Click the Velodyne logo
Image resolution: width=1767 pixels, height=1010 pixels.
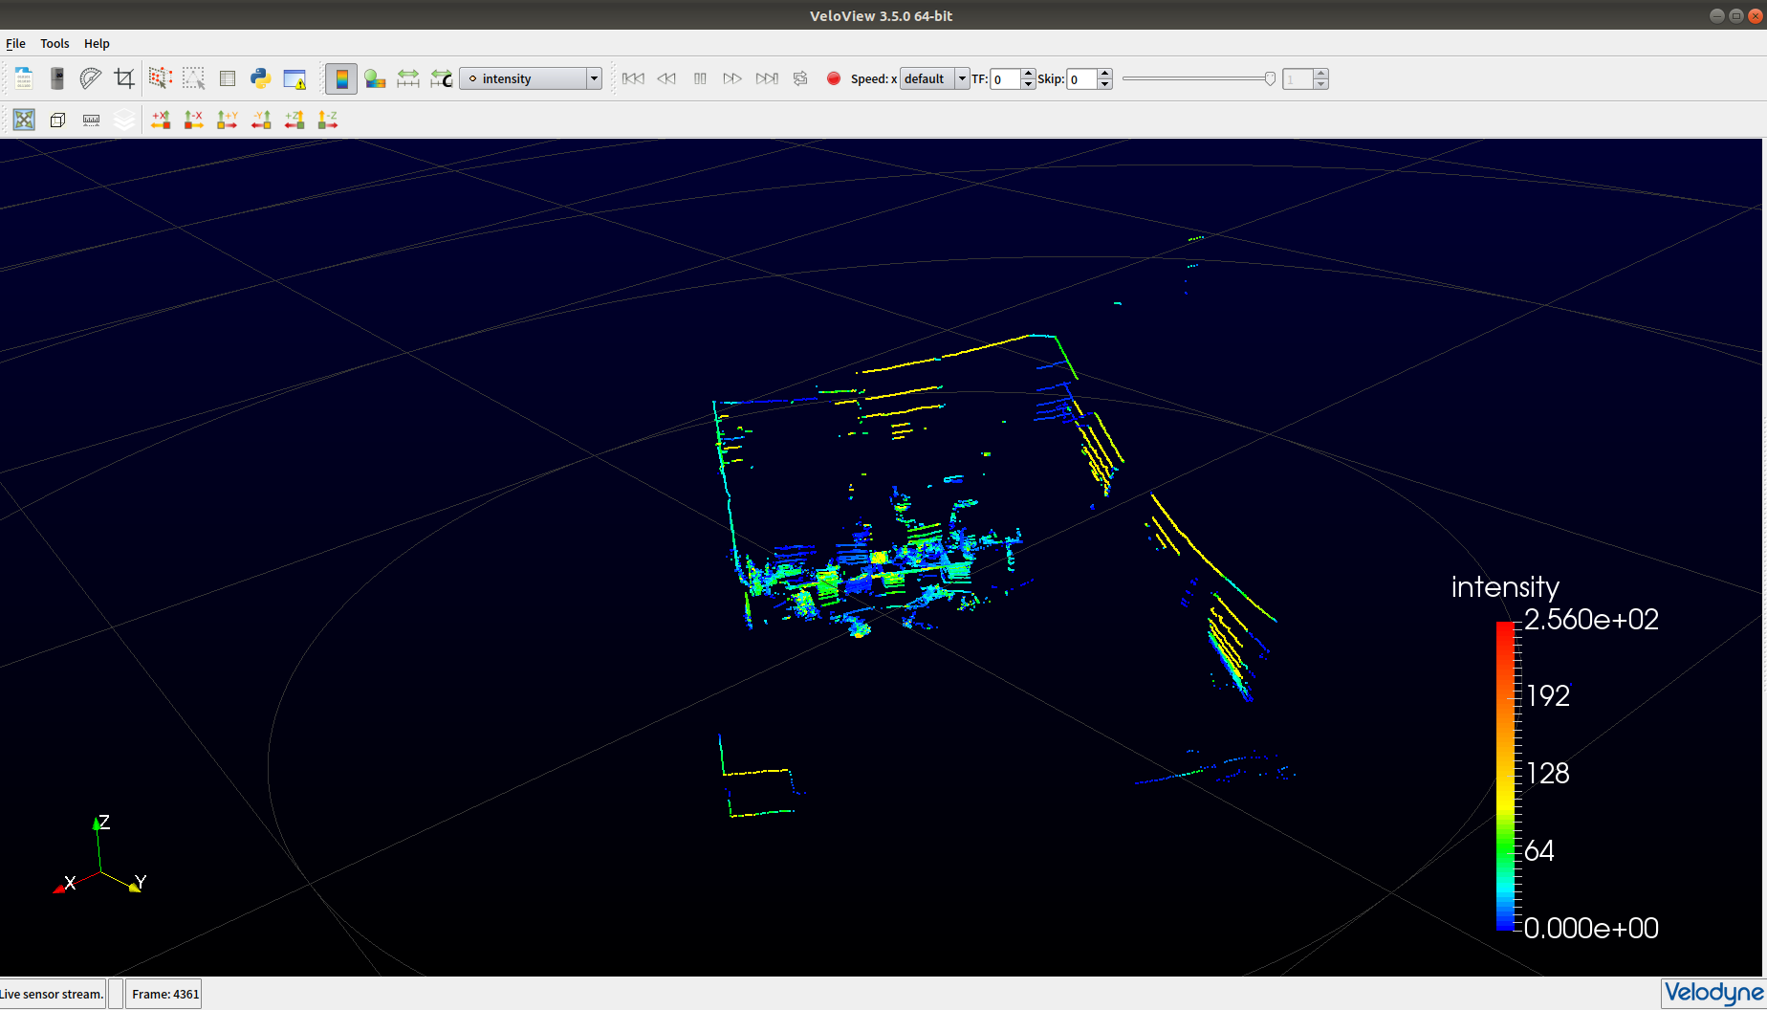pyautogui.click(x=1712, y=993)
